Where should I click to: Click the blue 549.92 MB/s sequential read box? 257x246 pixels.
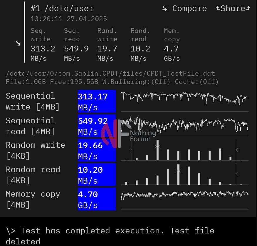[97, 126]
